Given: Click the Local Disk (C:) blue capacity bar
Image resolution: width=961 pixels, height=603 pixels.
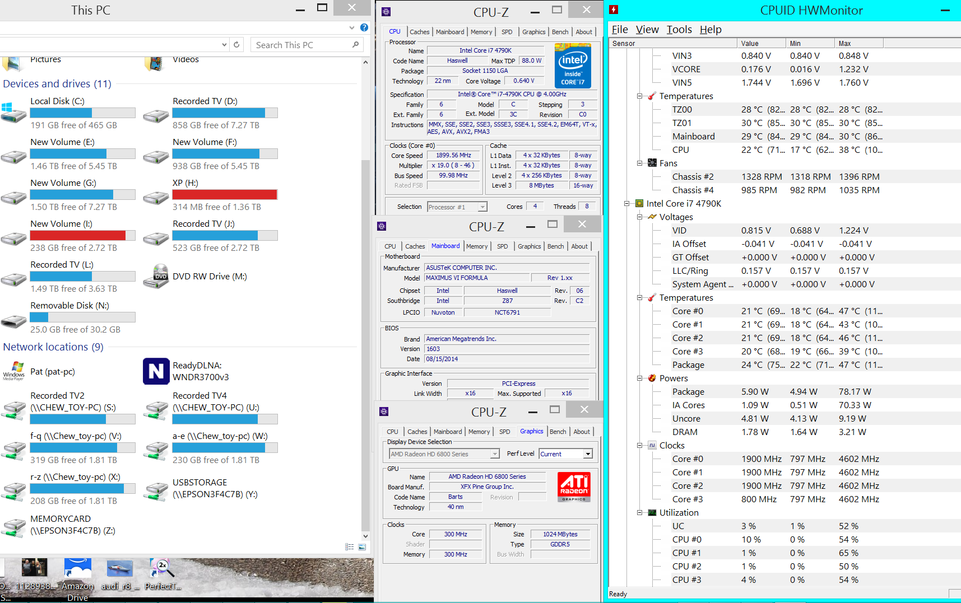Looking at the screenshot, I should 82,113.
